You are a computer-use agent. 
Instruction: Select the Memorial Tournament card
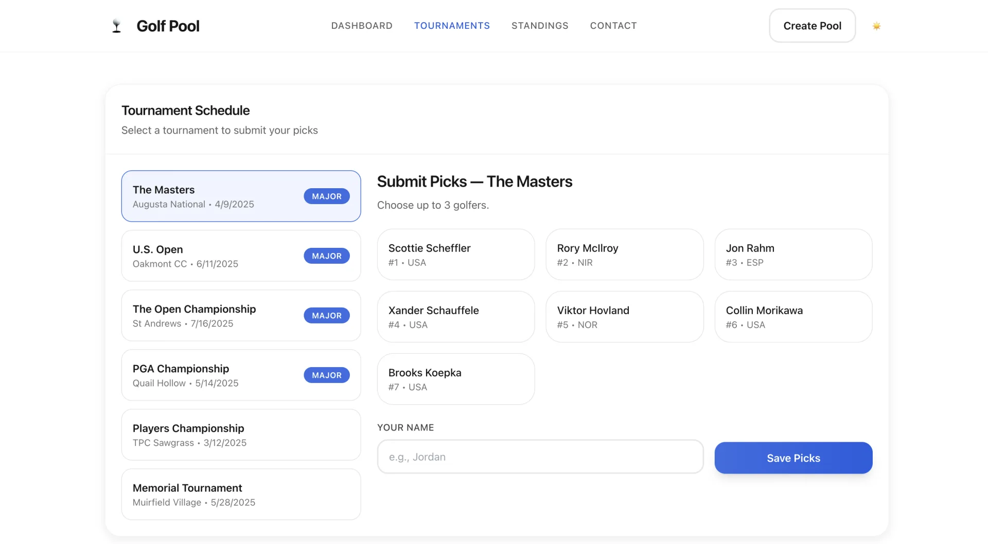pos(241,494)
